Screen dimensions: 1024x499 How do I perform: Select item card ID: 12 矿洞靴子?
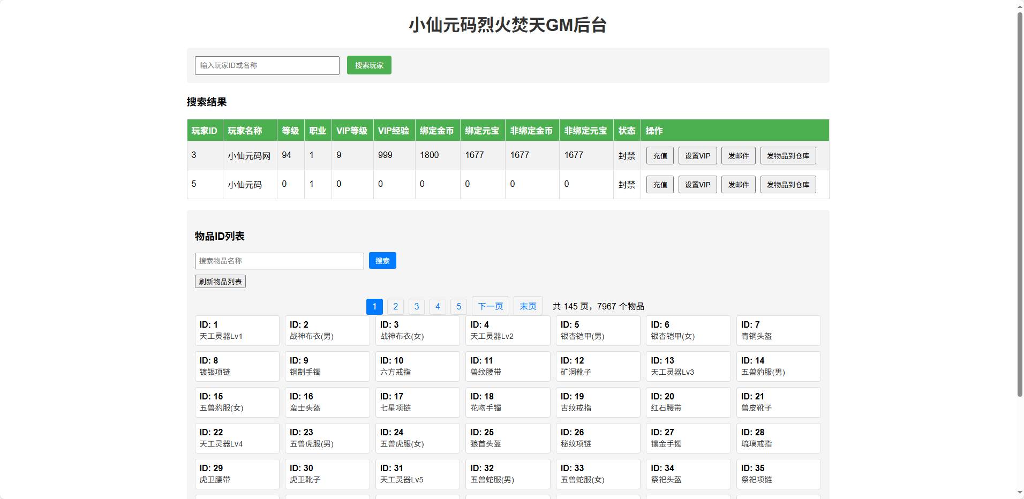(598, 366)
